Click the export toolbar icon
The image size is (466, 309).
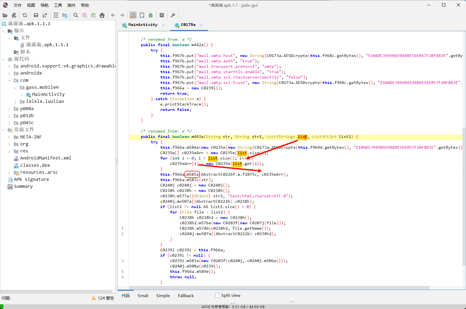(45, 15)
